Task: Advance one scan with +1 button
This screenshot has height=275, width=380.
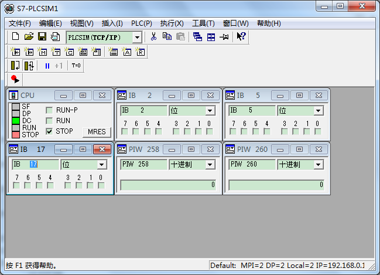Action: click(59, 66)
